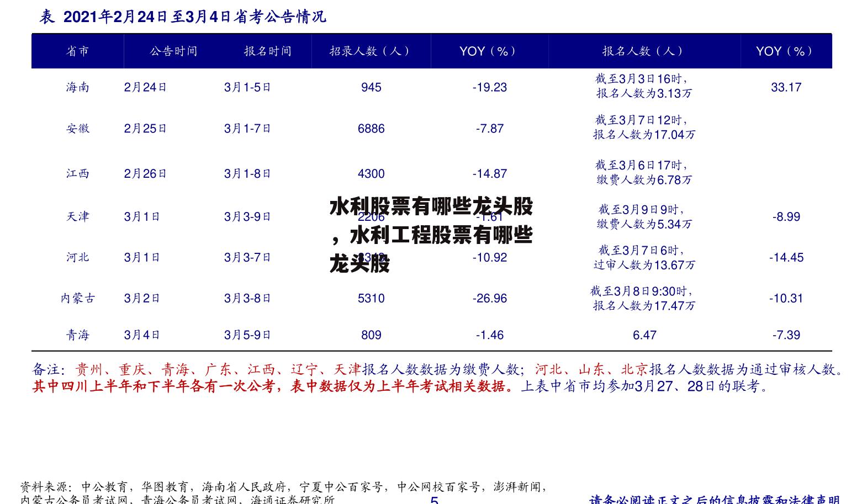Select the '省市' column header
This screenshot has height=504, width=862.
pyautogui.click(x=77, y=51)
